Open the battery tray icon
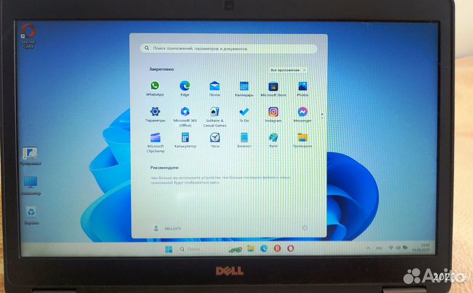 tap(405, 248)
